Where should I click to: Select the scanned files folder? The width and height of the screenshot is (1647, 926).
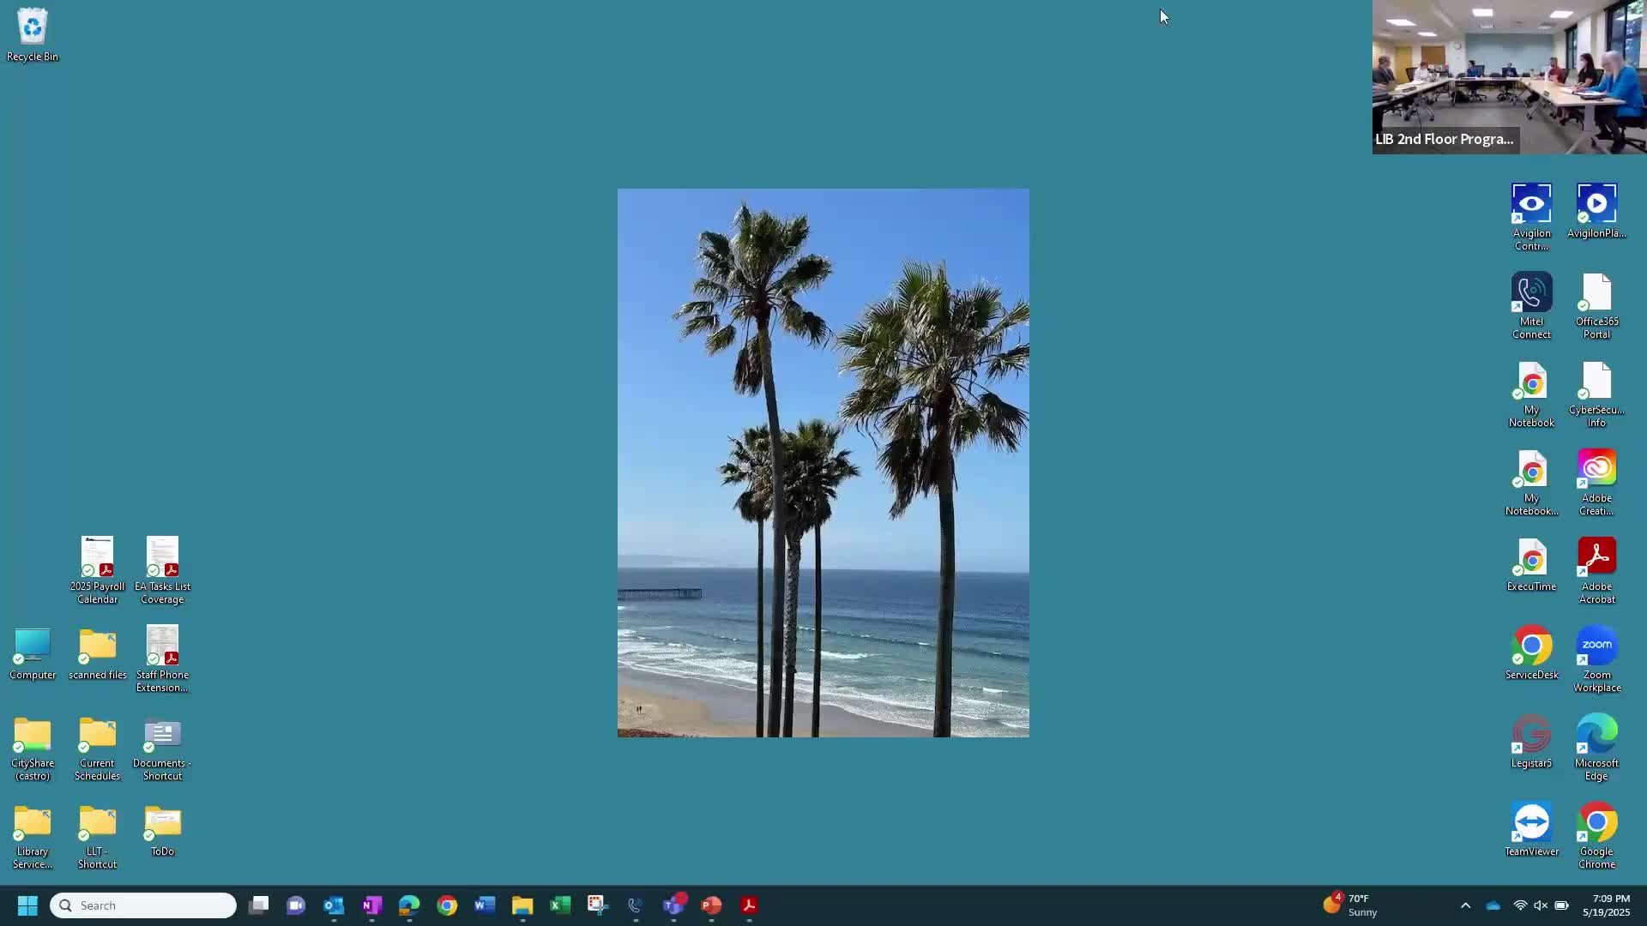pos(97,646)
